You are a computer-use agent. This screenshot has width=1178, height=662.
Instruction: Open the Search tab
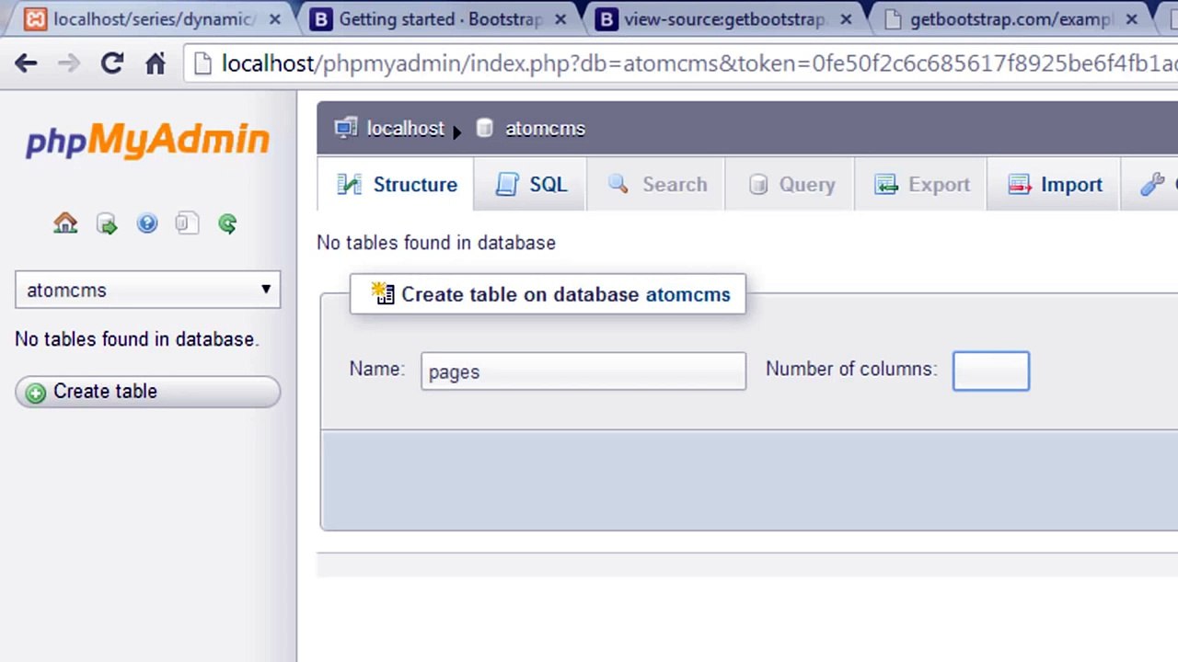pos(656,185)
